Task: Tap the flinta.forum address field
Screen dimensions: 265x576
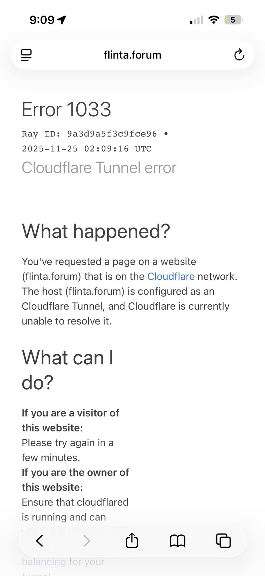Action: pyautogui.click(x=132, y=55)
